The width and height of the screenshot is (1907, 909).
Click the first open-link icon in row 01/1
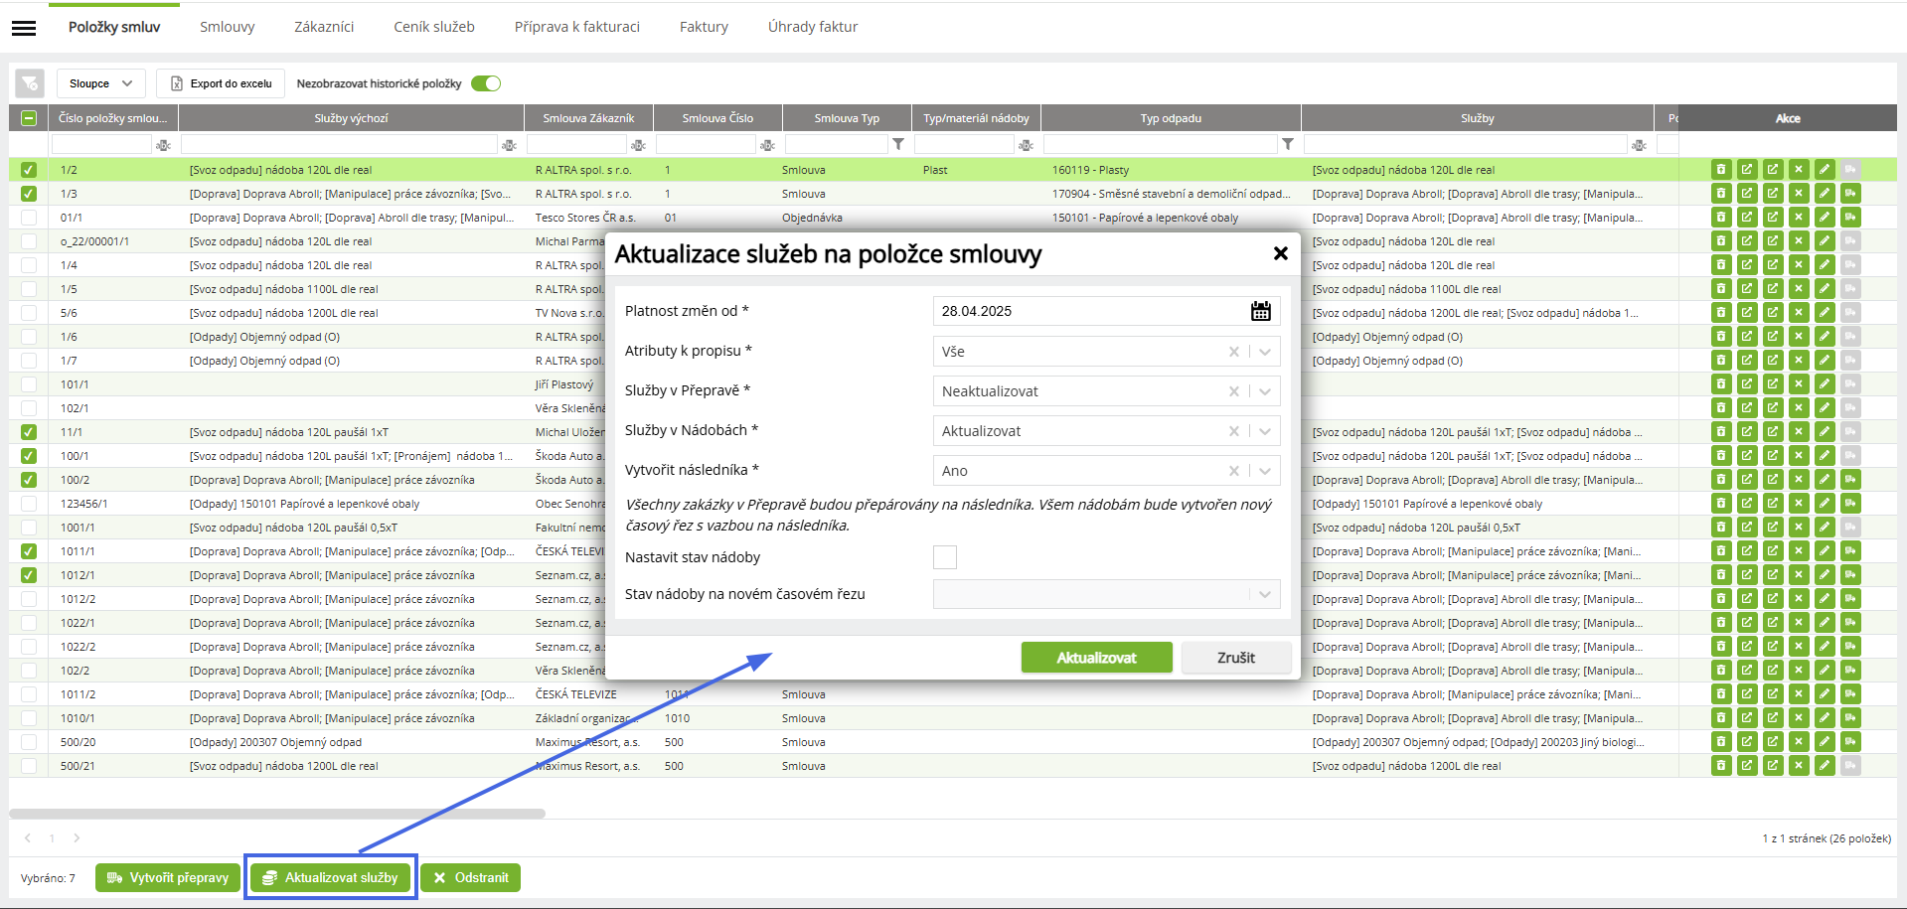click(x=1747, y=218)
